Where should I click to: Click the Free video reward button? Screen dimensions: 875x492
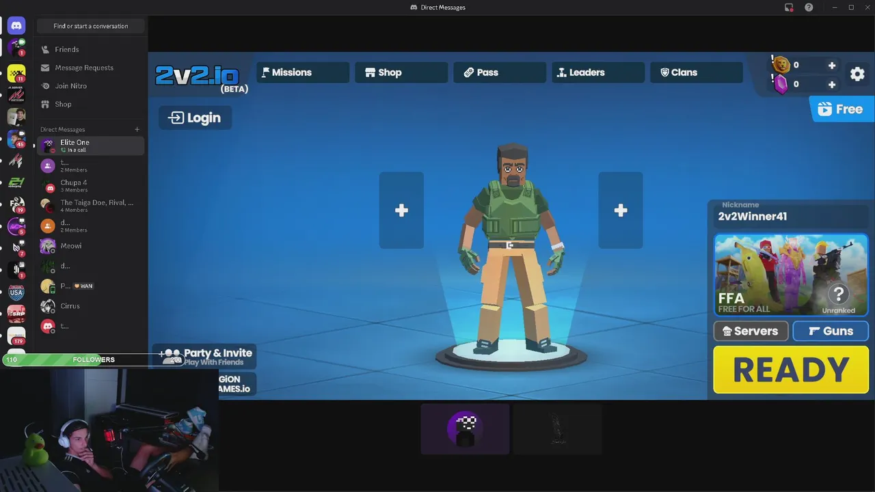pos(842,109)
